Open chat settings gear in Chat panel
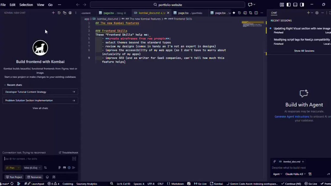The height and width of the screenshot is (186, 331). point(317,13)
